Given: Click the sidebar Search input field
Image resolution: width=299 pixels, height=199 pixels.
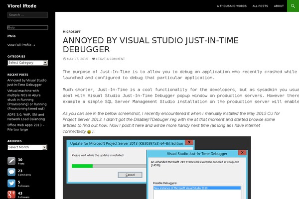Looking at the screenshot, I should point(27,15).
